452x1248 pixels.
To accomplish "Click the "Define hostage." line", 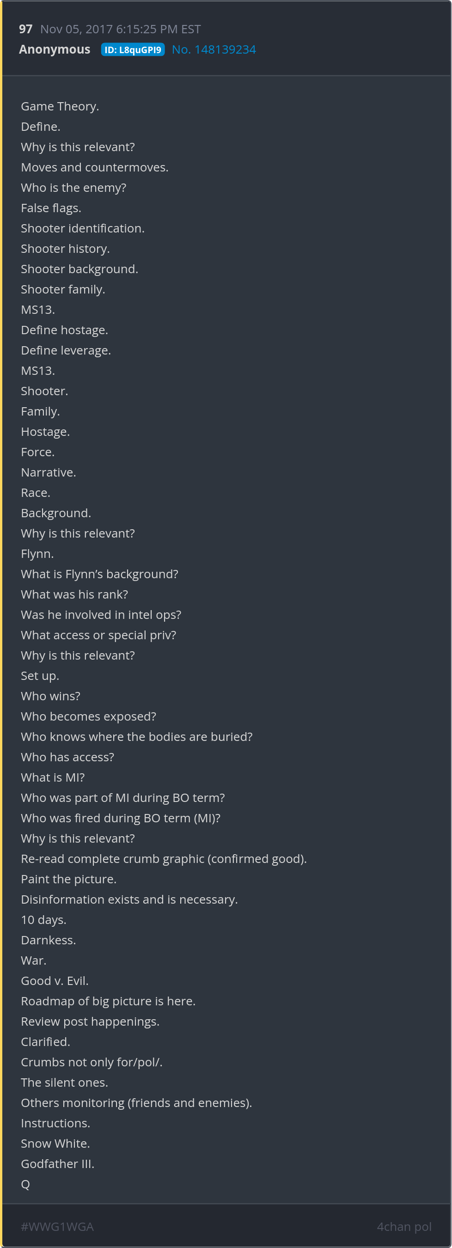I will click(64, 330).
